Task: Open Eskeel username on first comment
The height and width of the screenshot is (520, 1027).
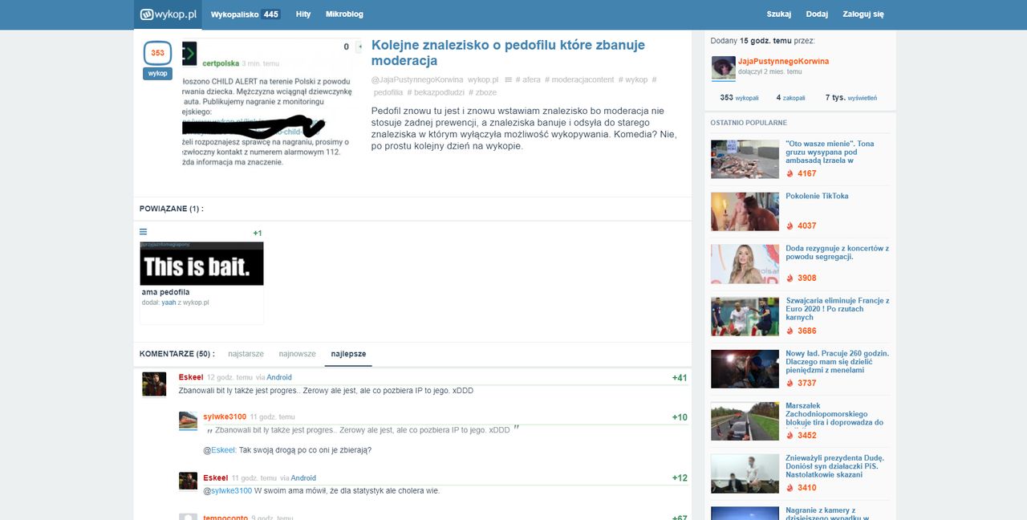Action: point(191,377)
